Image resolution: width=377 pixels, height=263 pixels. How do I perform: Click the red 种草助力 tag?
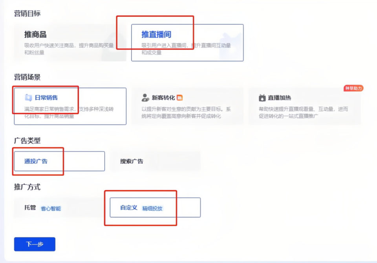click(x=353, y=88)
